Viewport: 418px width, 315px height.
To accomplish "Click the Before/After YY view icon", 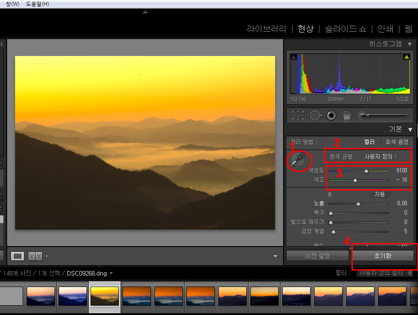I will [x=35, y=256].
